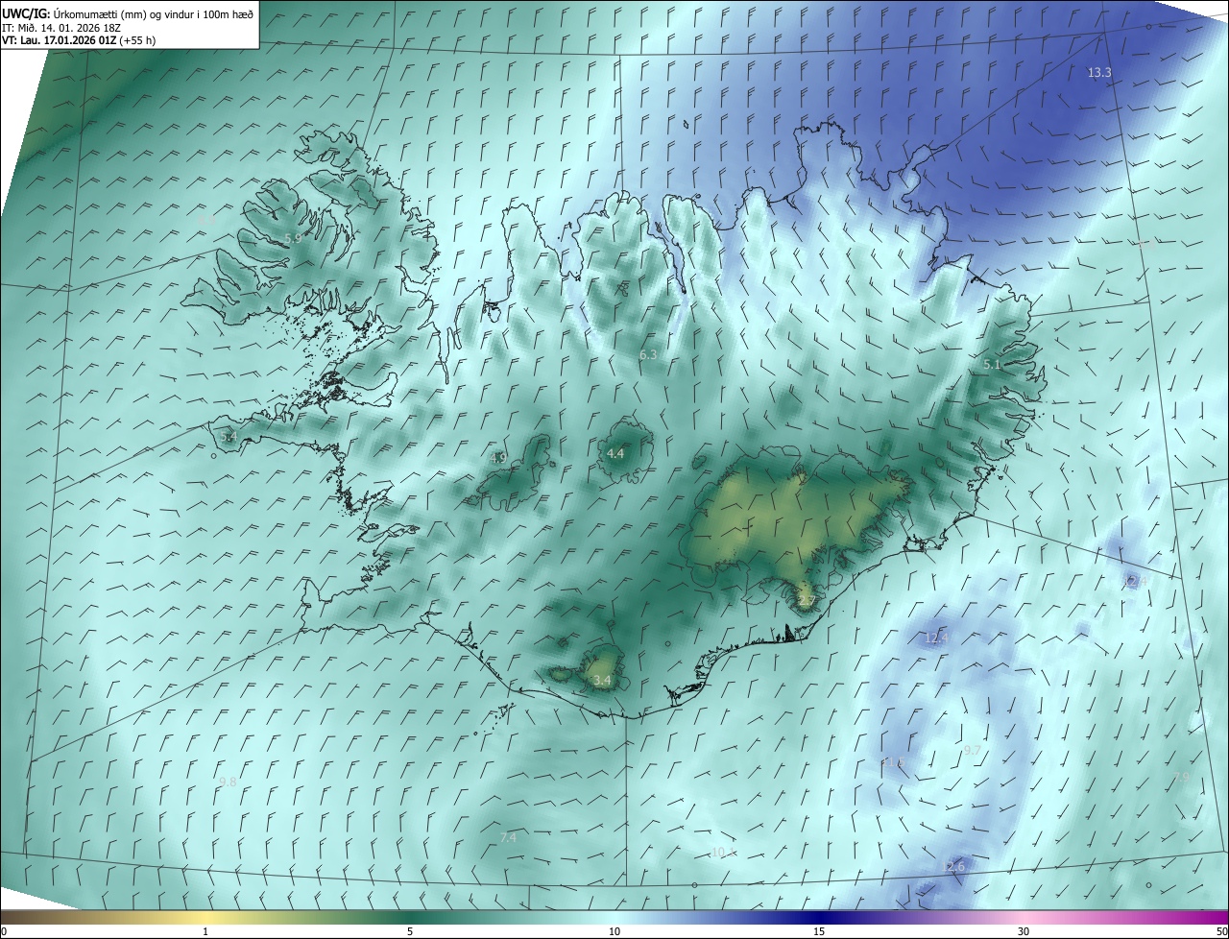Click the 4.4 value on the glacier
This screenshot has width=1229, height=939.
615,453
